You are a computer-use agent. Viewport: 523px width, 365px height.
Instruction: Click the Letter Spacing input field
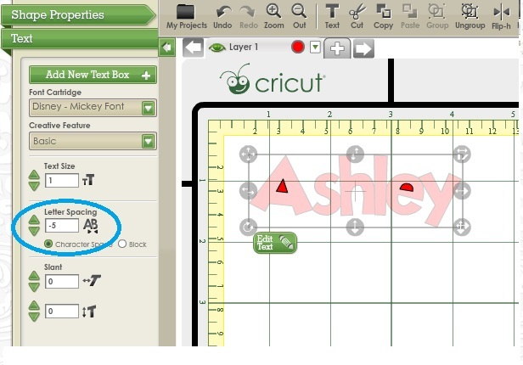pos(62,225)
